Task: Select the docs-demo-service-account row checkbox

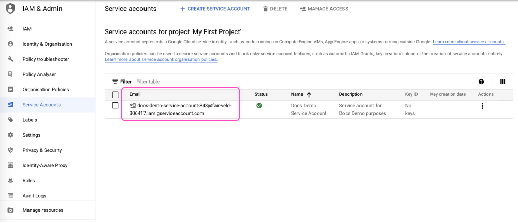Action: click(x=115, y=106)
